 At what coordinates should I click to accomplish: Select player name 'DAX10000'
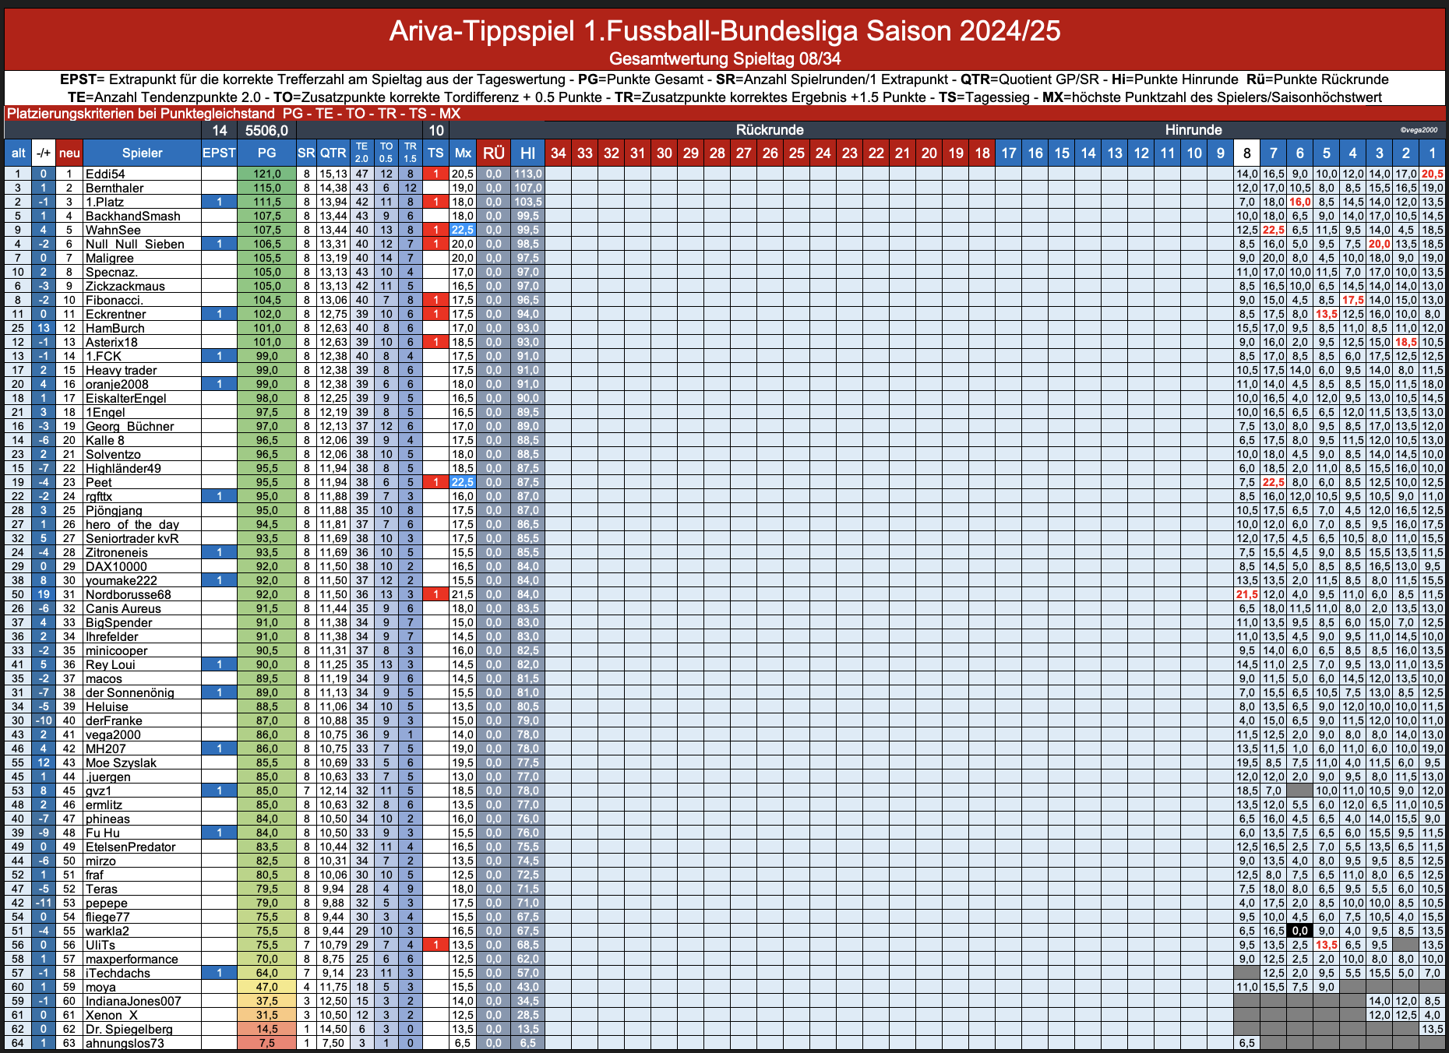point(116,566)
